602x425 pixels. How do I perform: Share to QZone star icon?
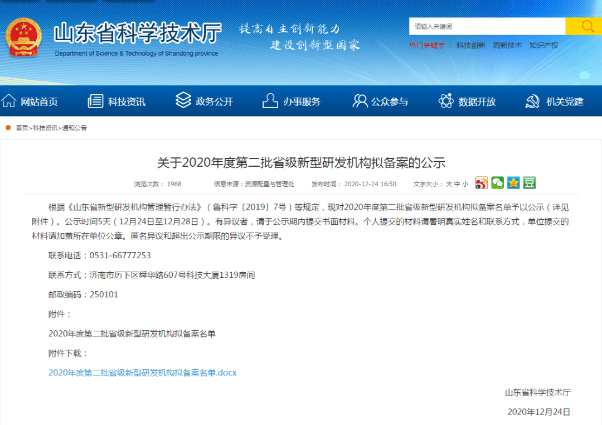point(513,183)
